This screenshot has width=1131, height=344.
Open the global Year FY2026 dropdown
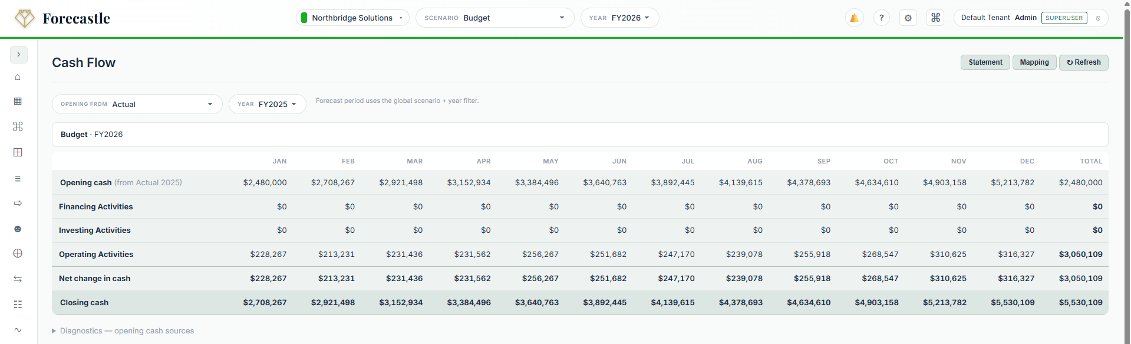pos(619,18)
